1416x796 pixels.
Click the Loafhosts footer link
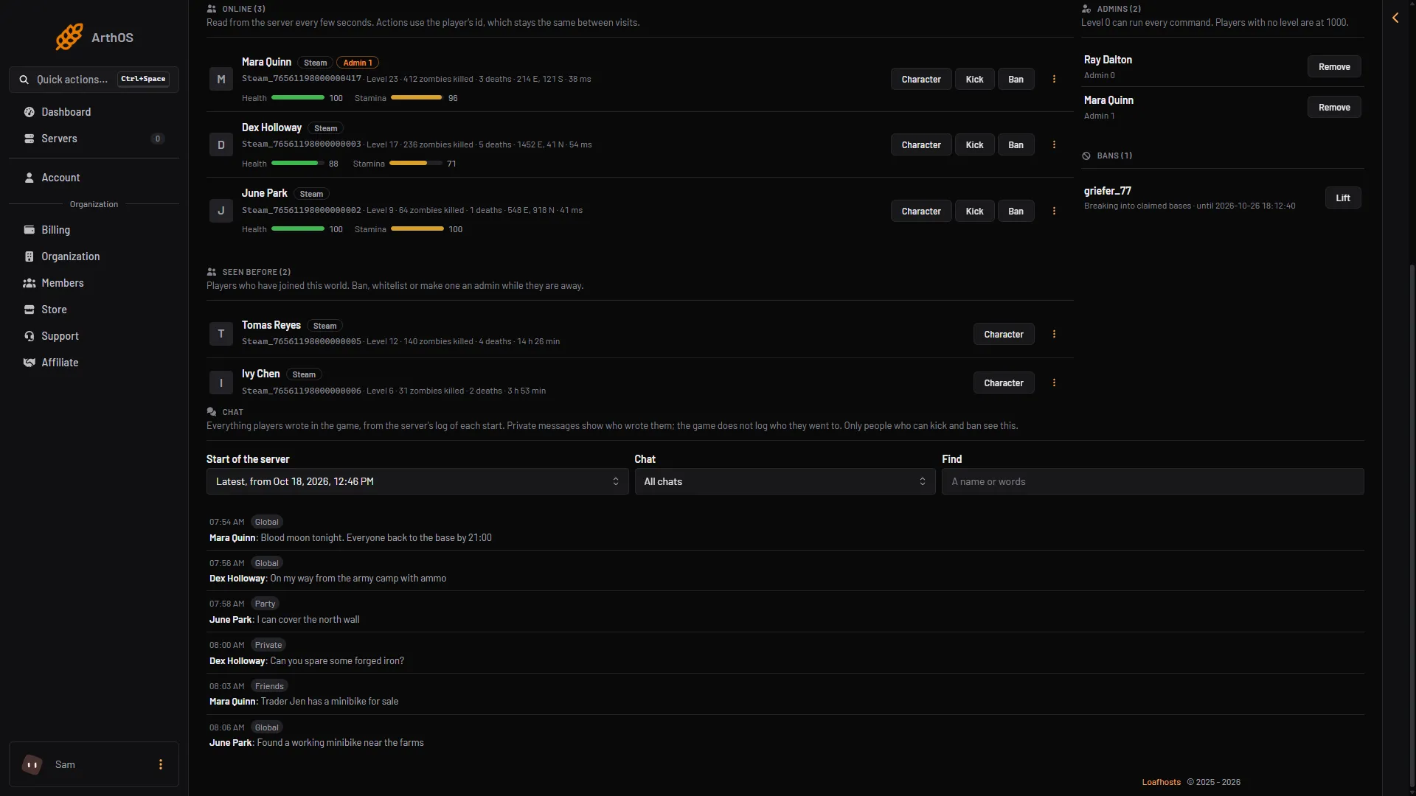[x=1161, y=782]
